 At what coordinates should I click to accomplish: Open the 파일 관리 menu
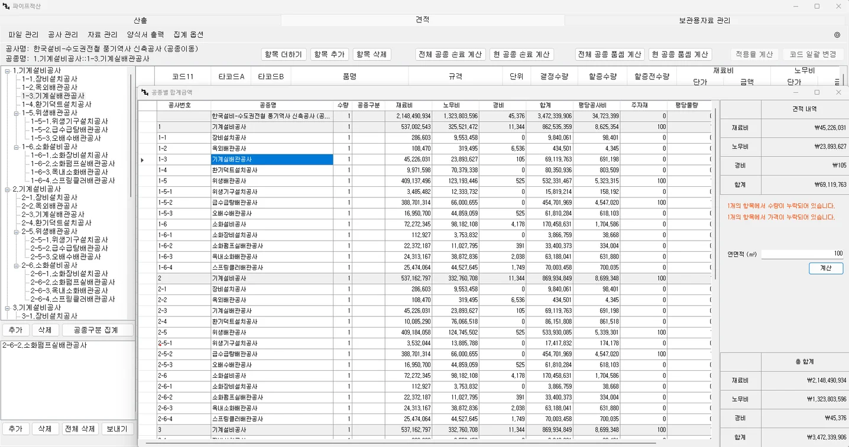click(23, 35)
